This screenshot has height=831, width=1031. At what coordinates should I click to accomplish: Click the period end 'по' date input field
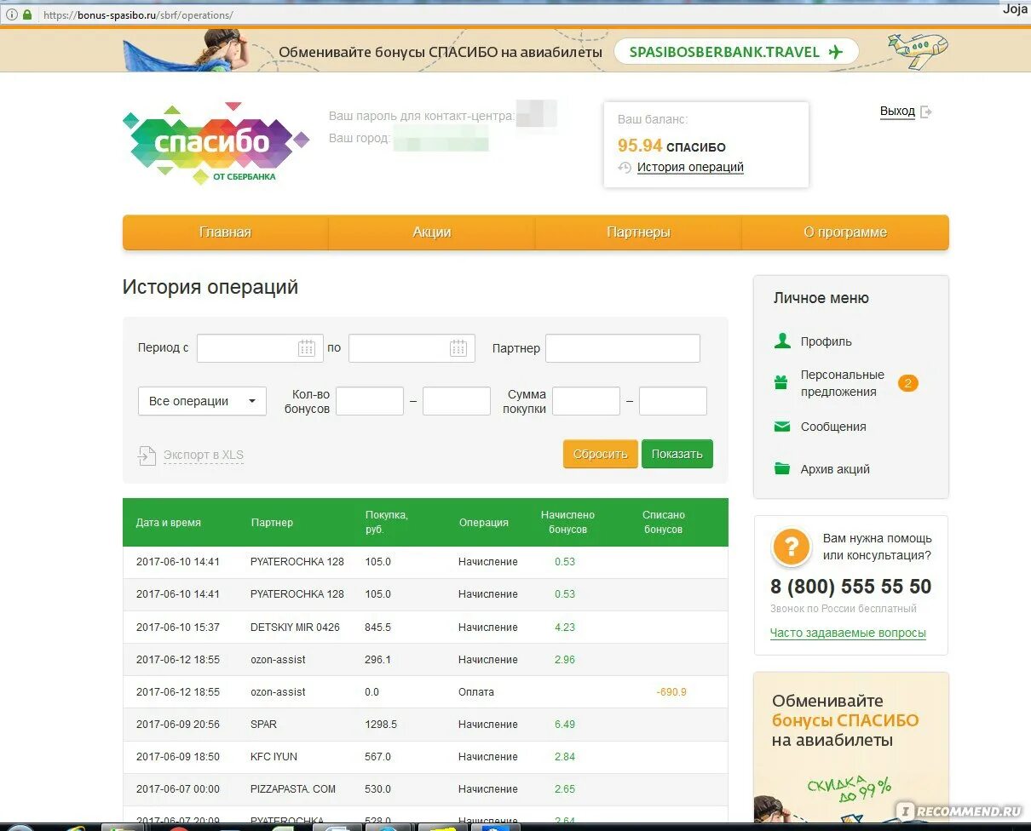click(412, 348)
